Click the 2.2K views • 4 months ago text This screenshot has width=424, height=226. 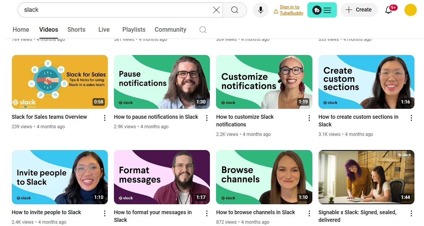coord(244,134)
